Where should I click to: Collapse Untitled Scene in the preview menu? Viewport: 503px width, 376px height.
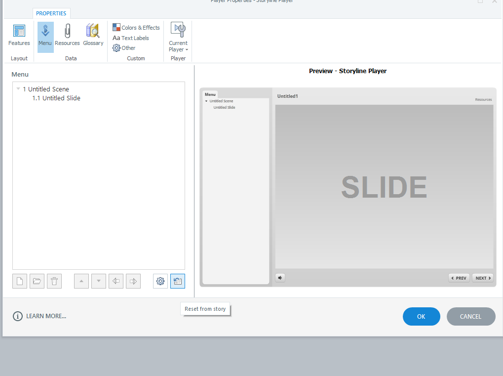click(x=206, y=101)
